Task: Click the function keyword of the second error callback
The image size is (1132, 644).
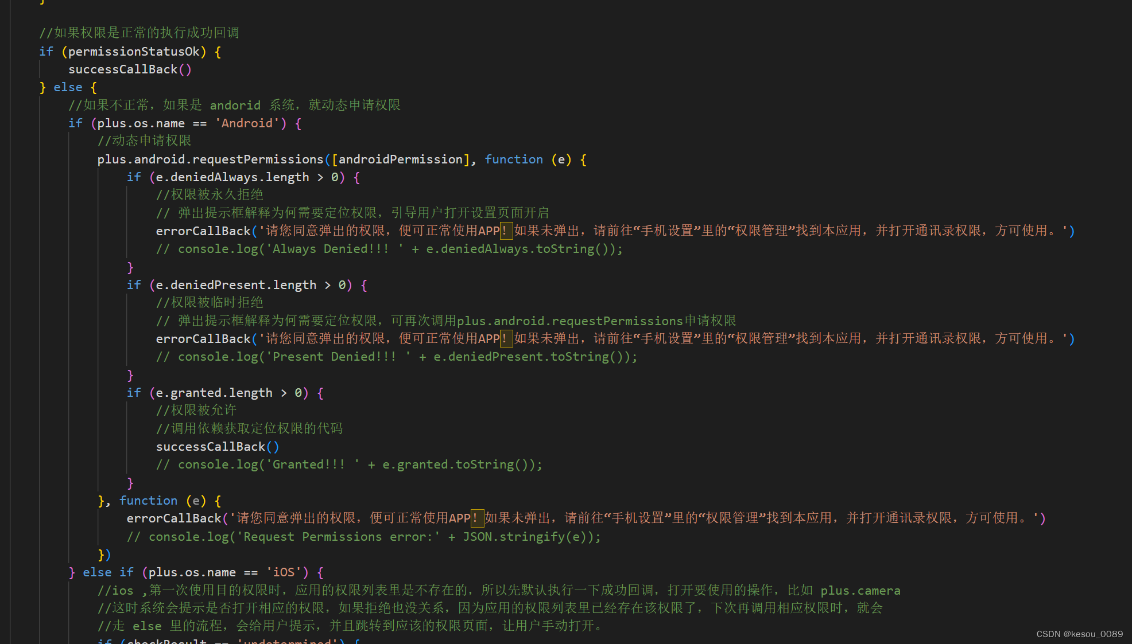Action: [148, 501]
